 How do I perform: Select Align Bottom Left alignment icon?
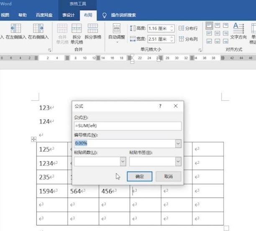point(209,41)
